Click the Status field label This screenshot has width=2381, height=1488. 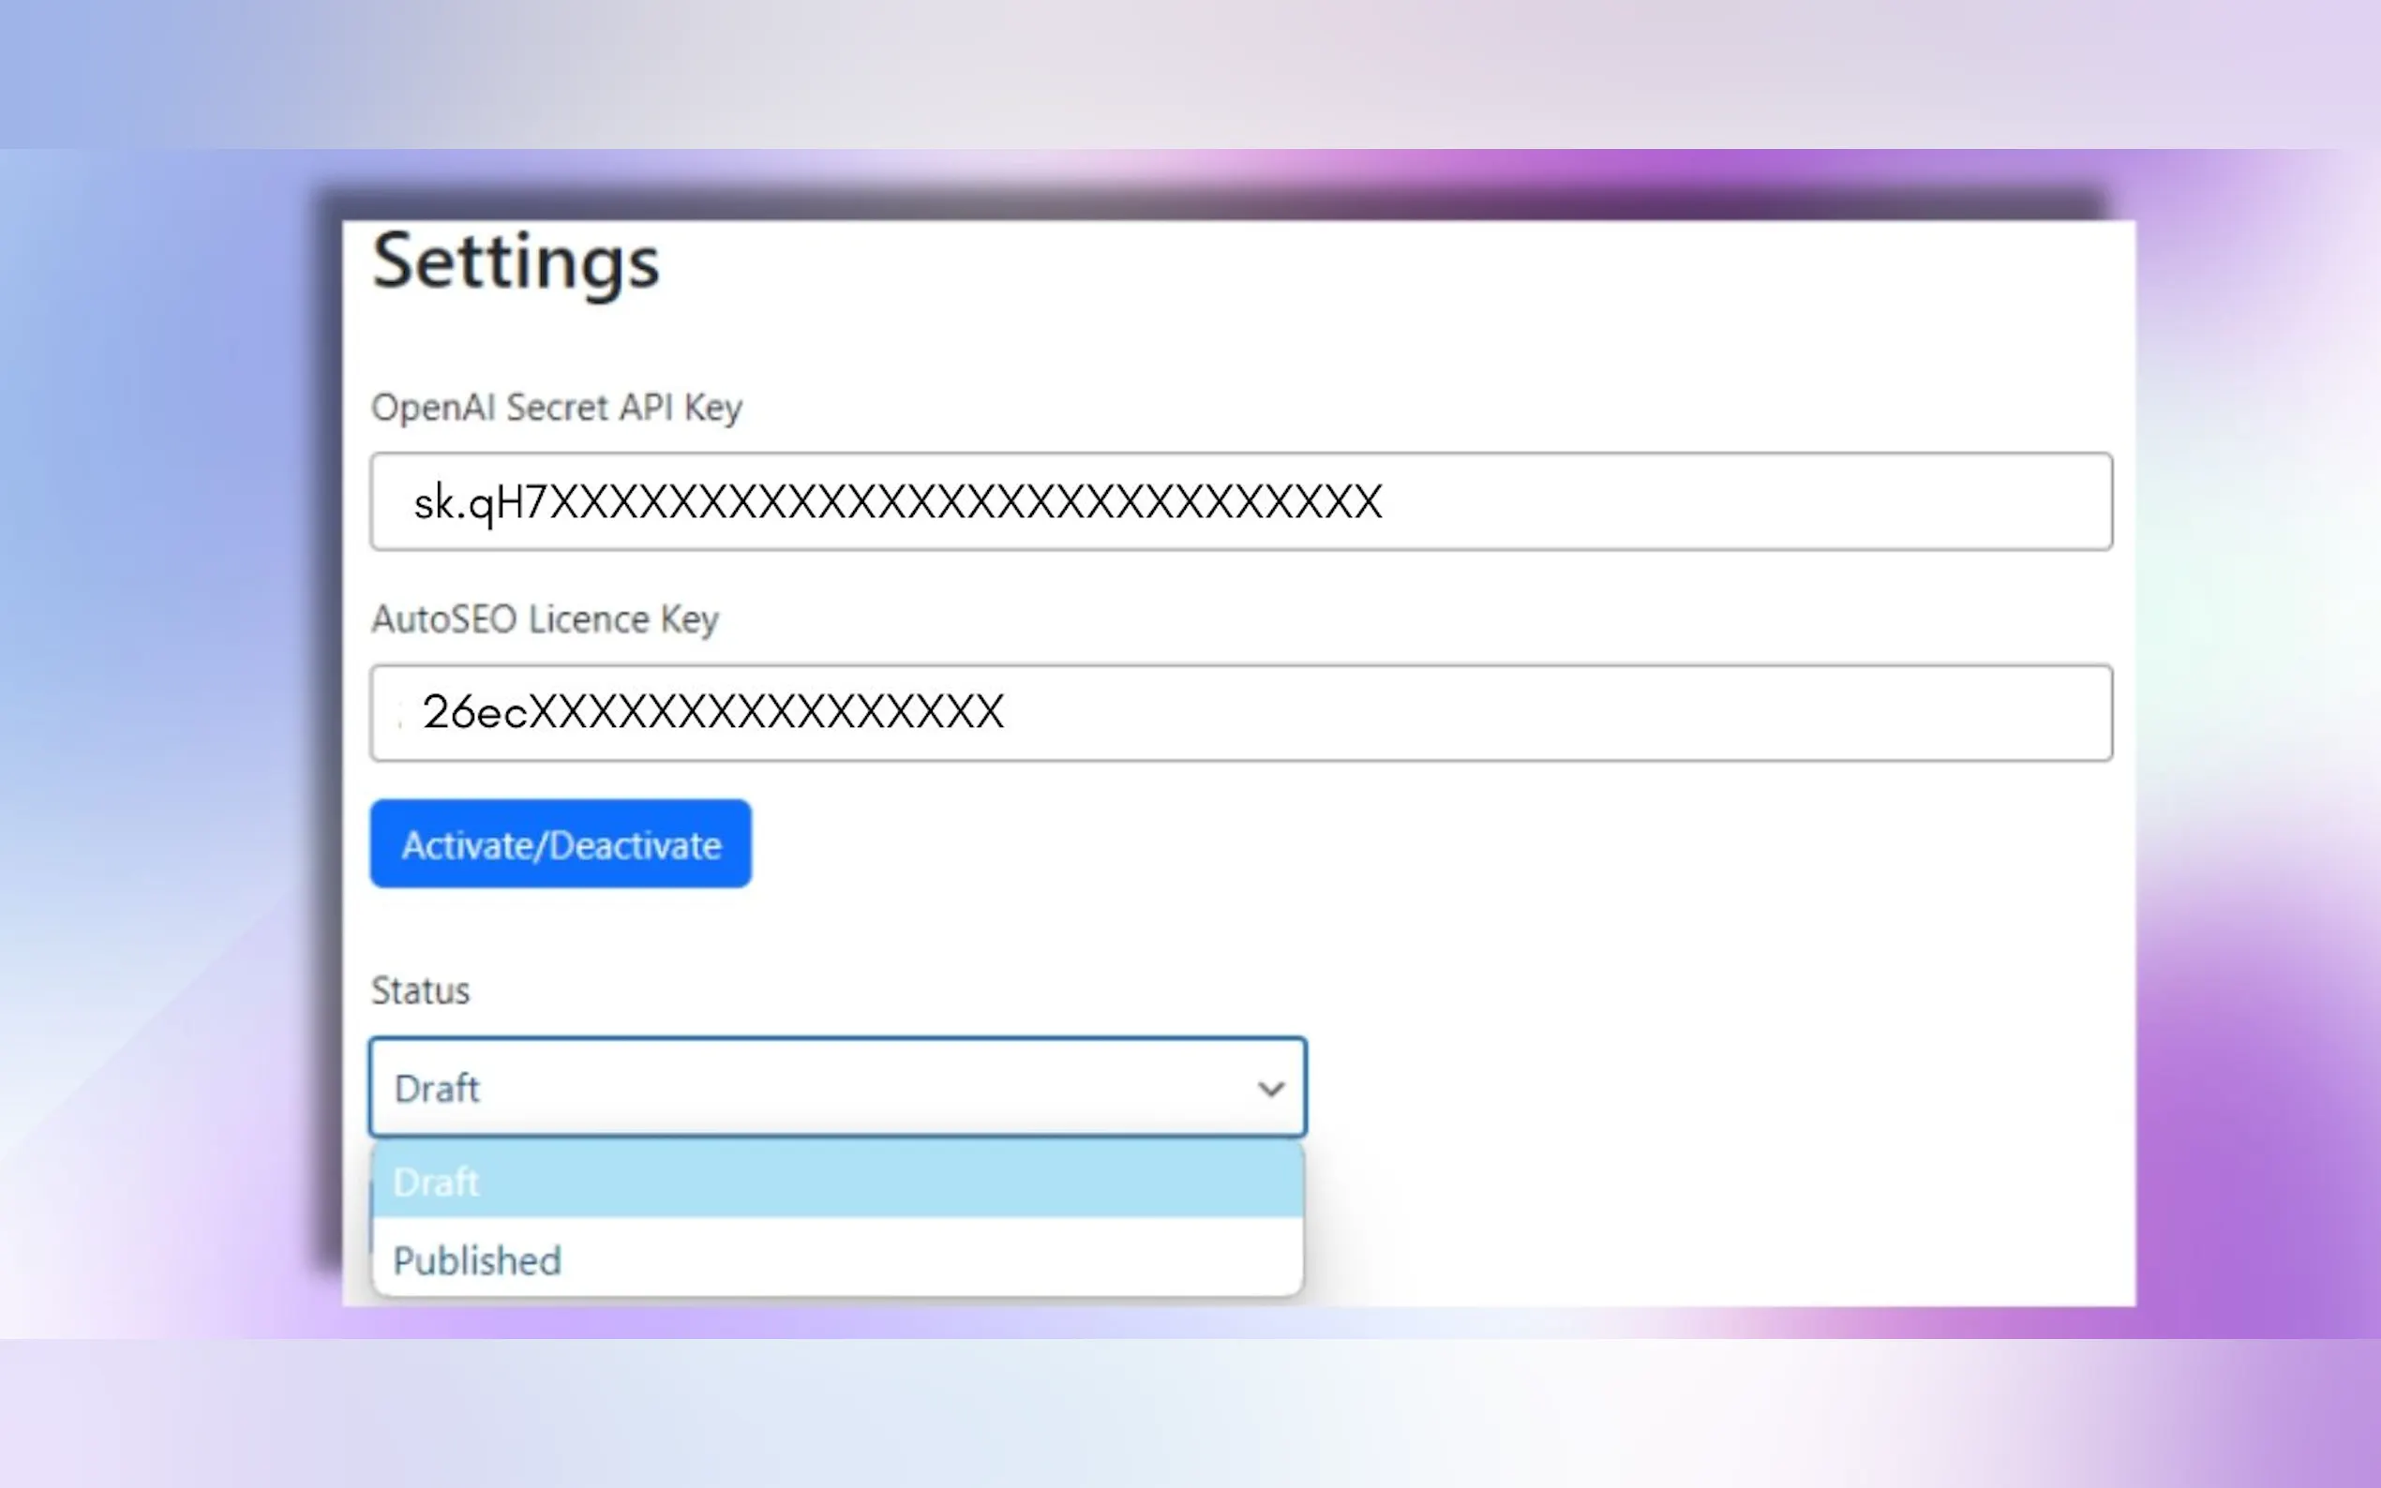point(420,990)
